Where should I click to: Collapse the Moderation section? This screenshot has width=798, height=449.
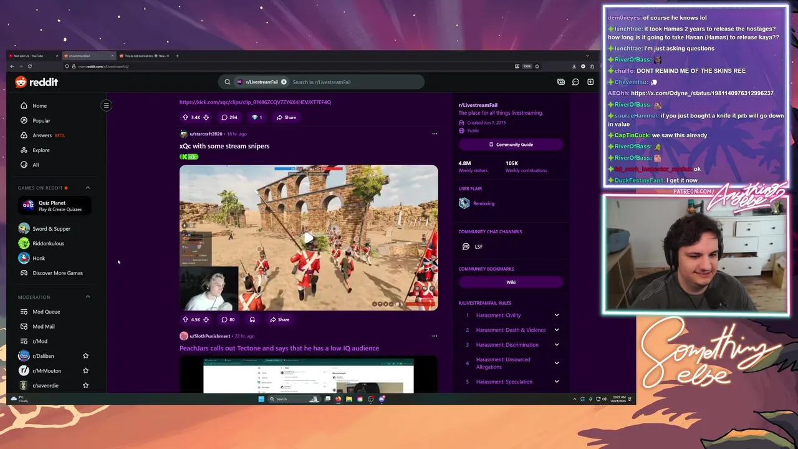(x=88, y=297)
